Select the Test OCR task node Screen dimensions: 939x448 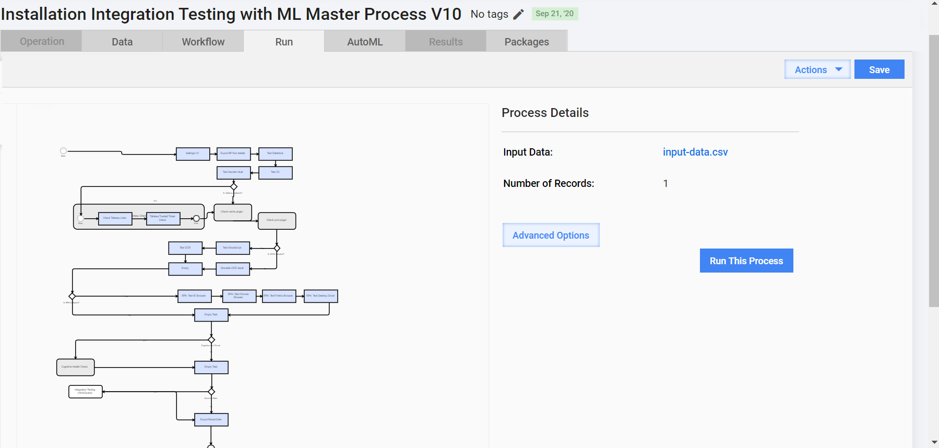(185, 248)
